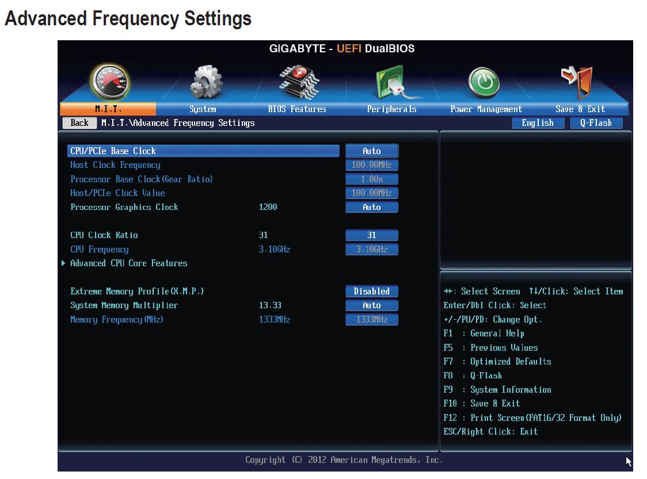The image size is (647, 479).
Task: Select the CPU/PCIe Base Clock row
Action: tap(203, 151)
